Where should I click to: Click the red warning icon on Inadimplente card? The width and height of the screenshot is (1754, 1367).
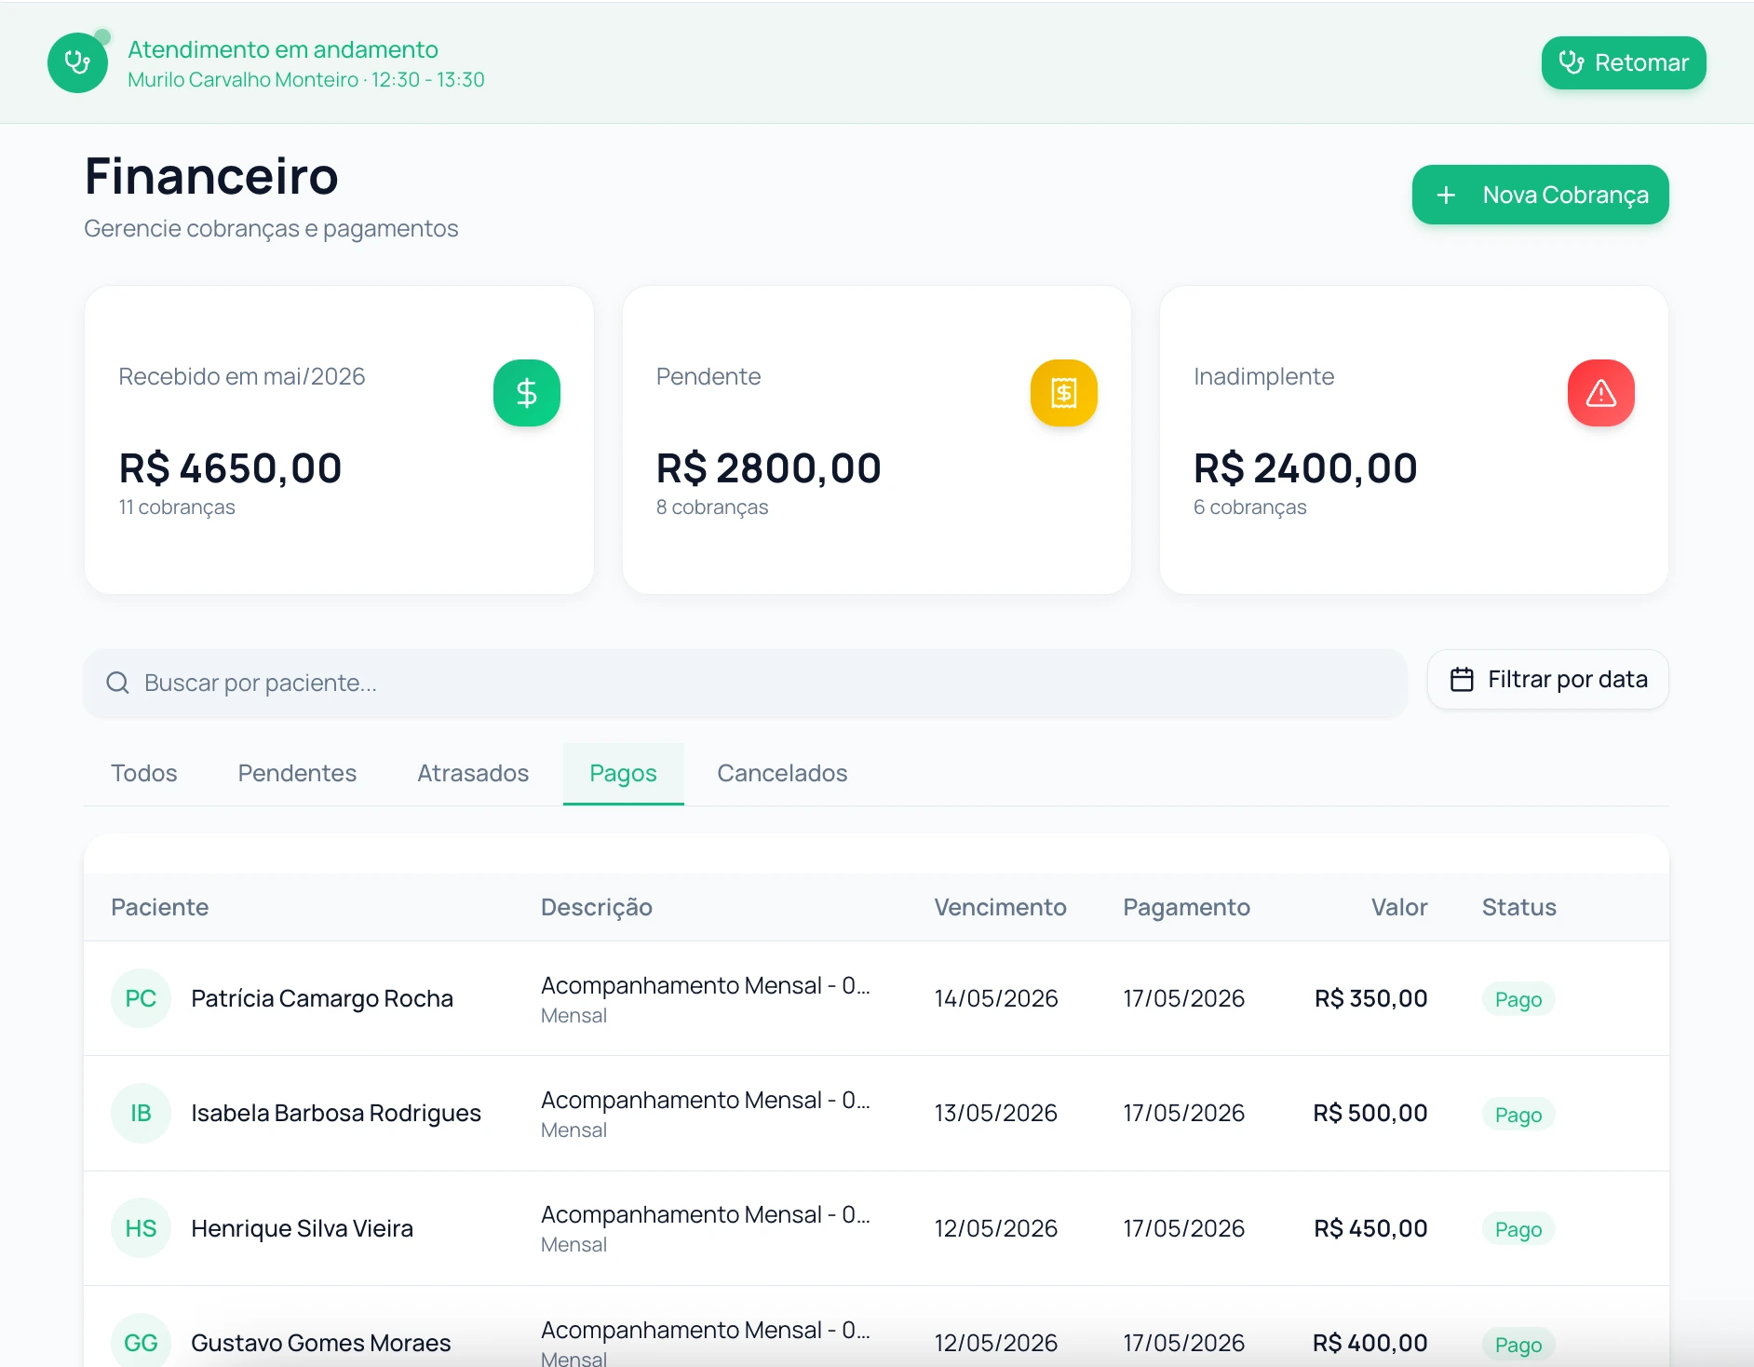(x=1600, y=393)
